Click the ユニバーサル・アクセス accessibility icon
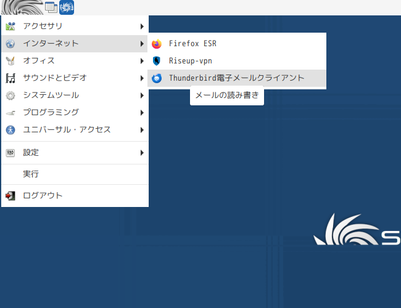The width and height of the screenshot is (401, 308). pos(10,130)
